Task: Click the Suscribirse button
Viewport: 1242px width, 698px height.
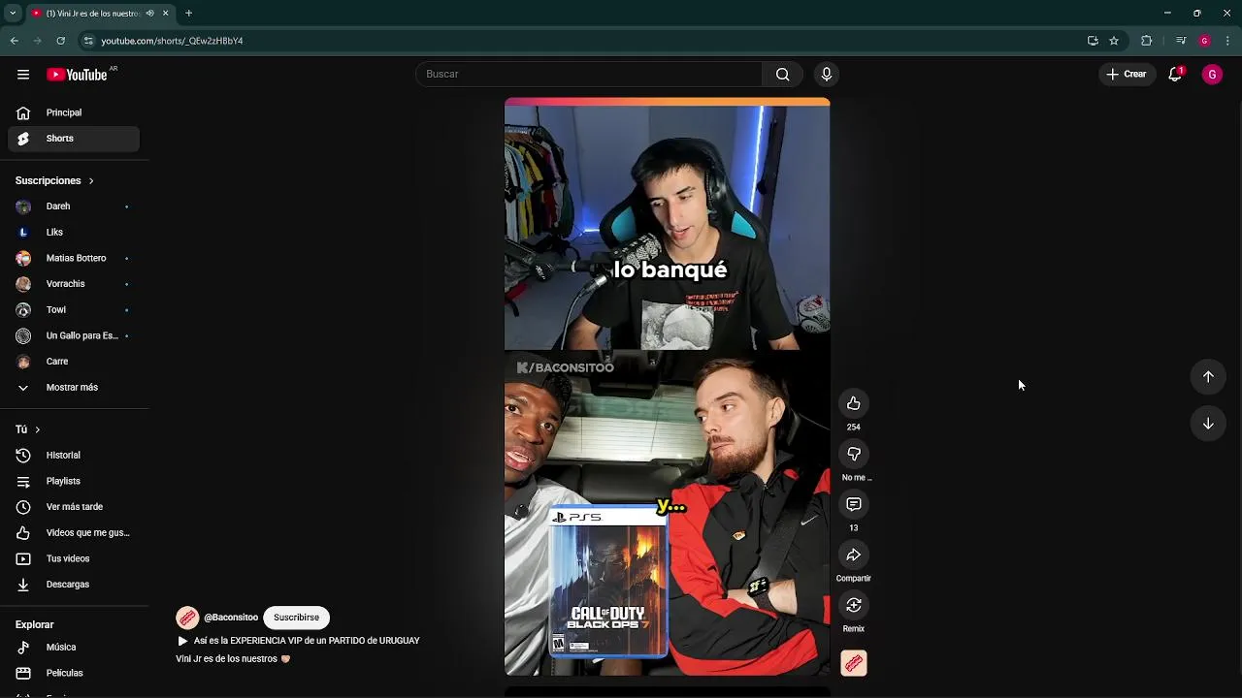Action: (x=296, y=618)
